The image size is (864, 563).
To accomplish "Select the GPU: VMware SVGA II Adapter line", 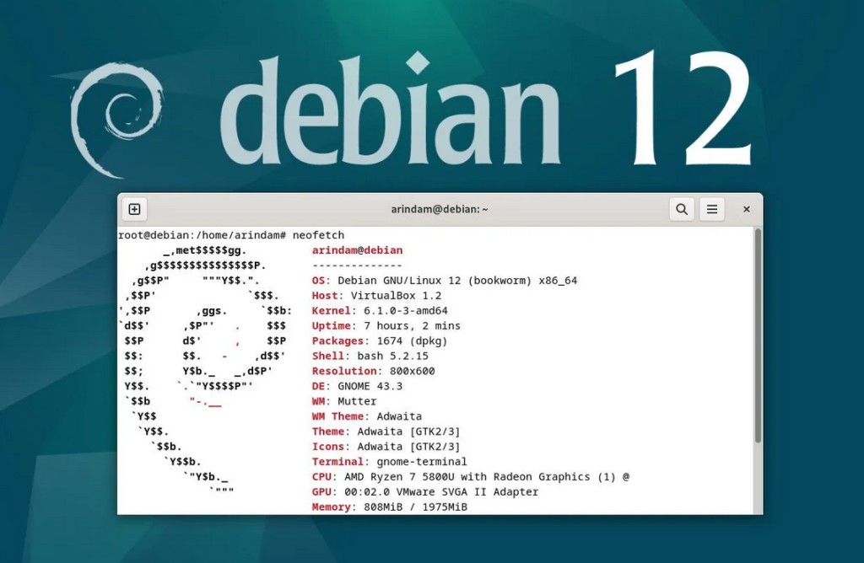I will 425,492.
